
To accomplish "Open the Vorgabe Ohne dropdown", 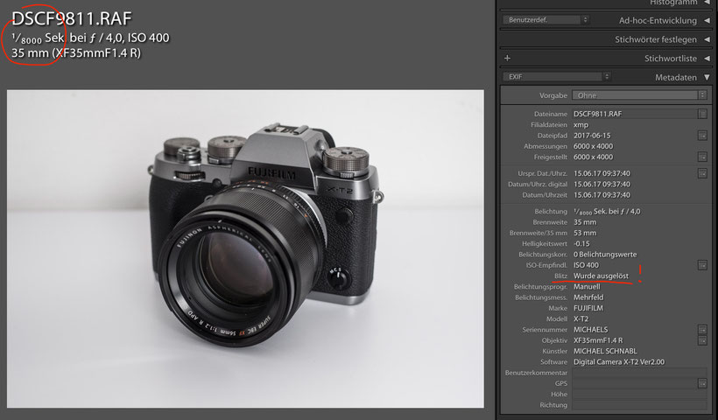I will [x=639, y=95].
